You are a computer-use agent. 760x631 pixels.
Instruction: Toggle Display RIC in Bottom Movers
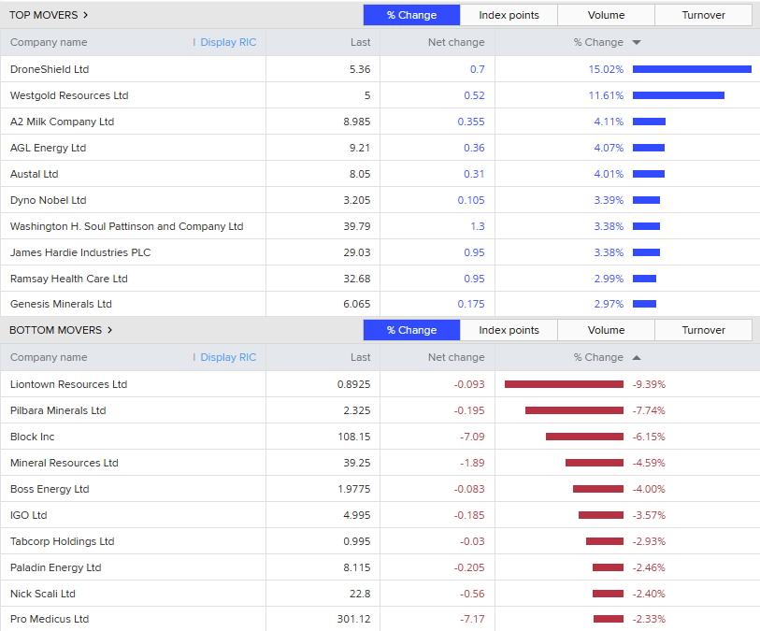coord(227,357)
